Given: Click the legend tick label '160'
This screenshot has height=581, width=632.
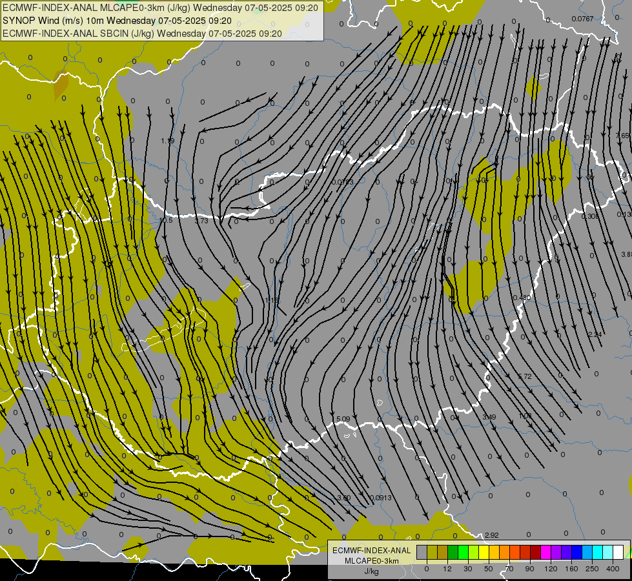Looking at the screenshot, I should coord(571,569).
